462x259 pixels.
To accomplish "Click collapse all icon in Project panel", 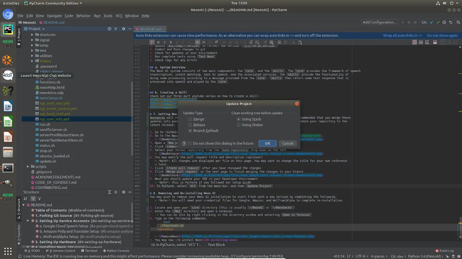I will coord(116,29).
